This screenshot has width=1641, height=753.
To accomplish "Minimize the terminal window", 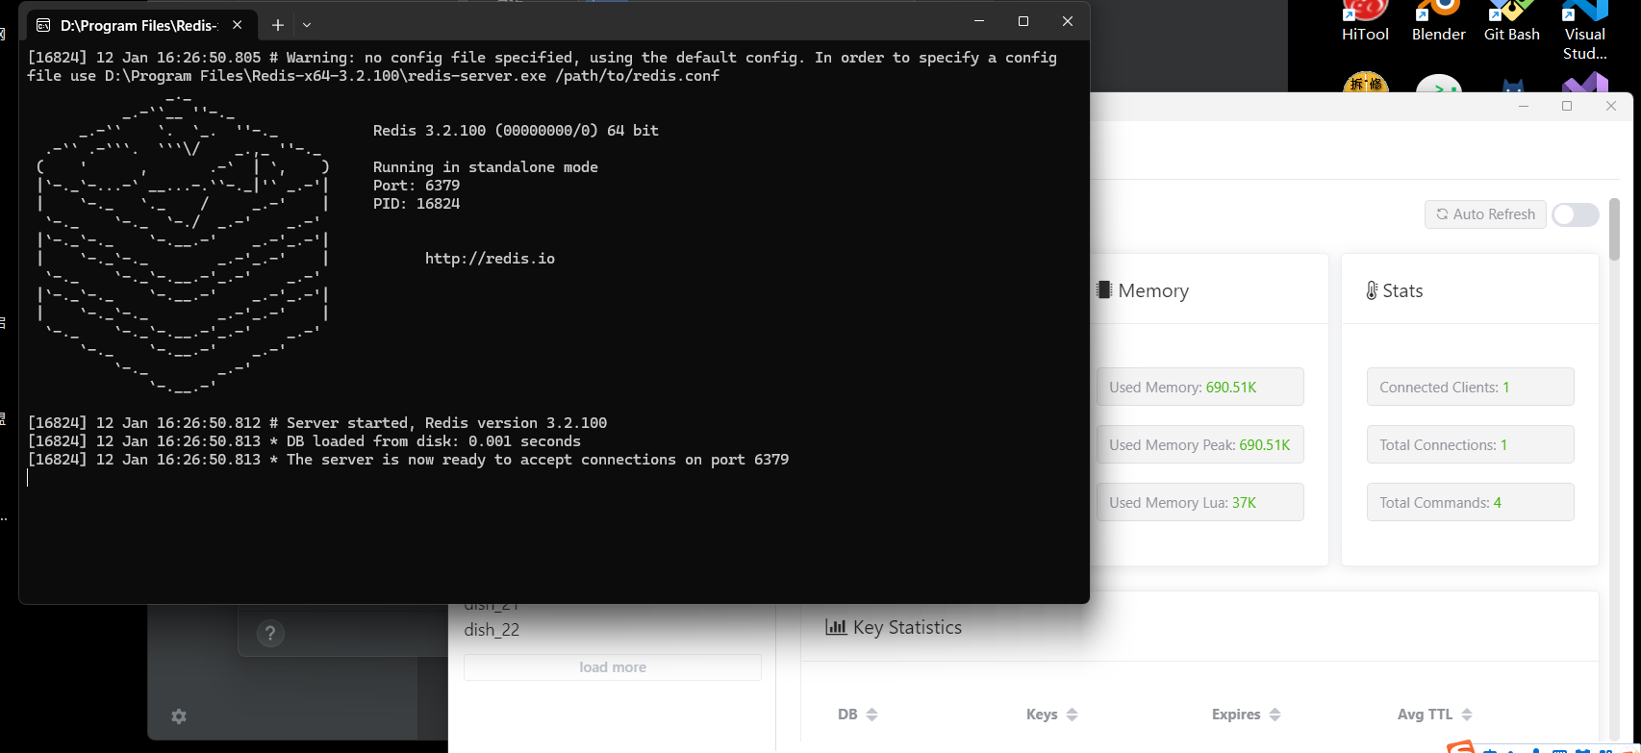I will [x=979, y=21].
